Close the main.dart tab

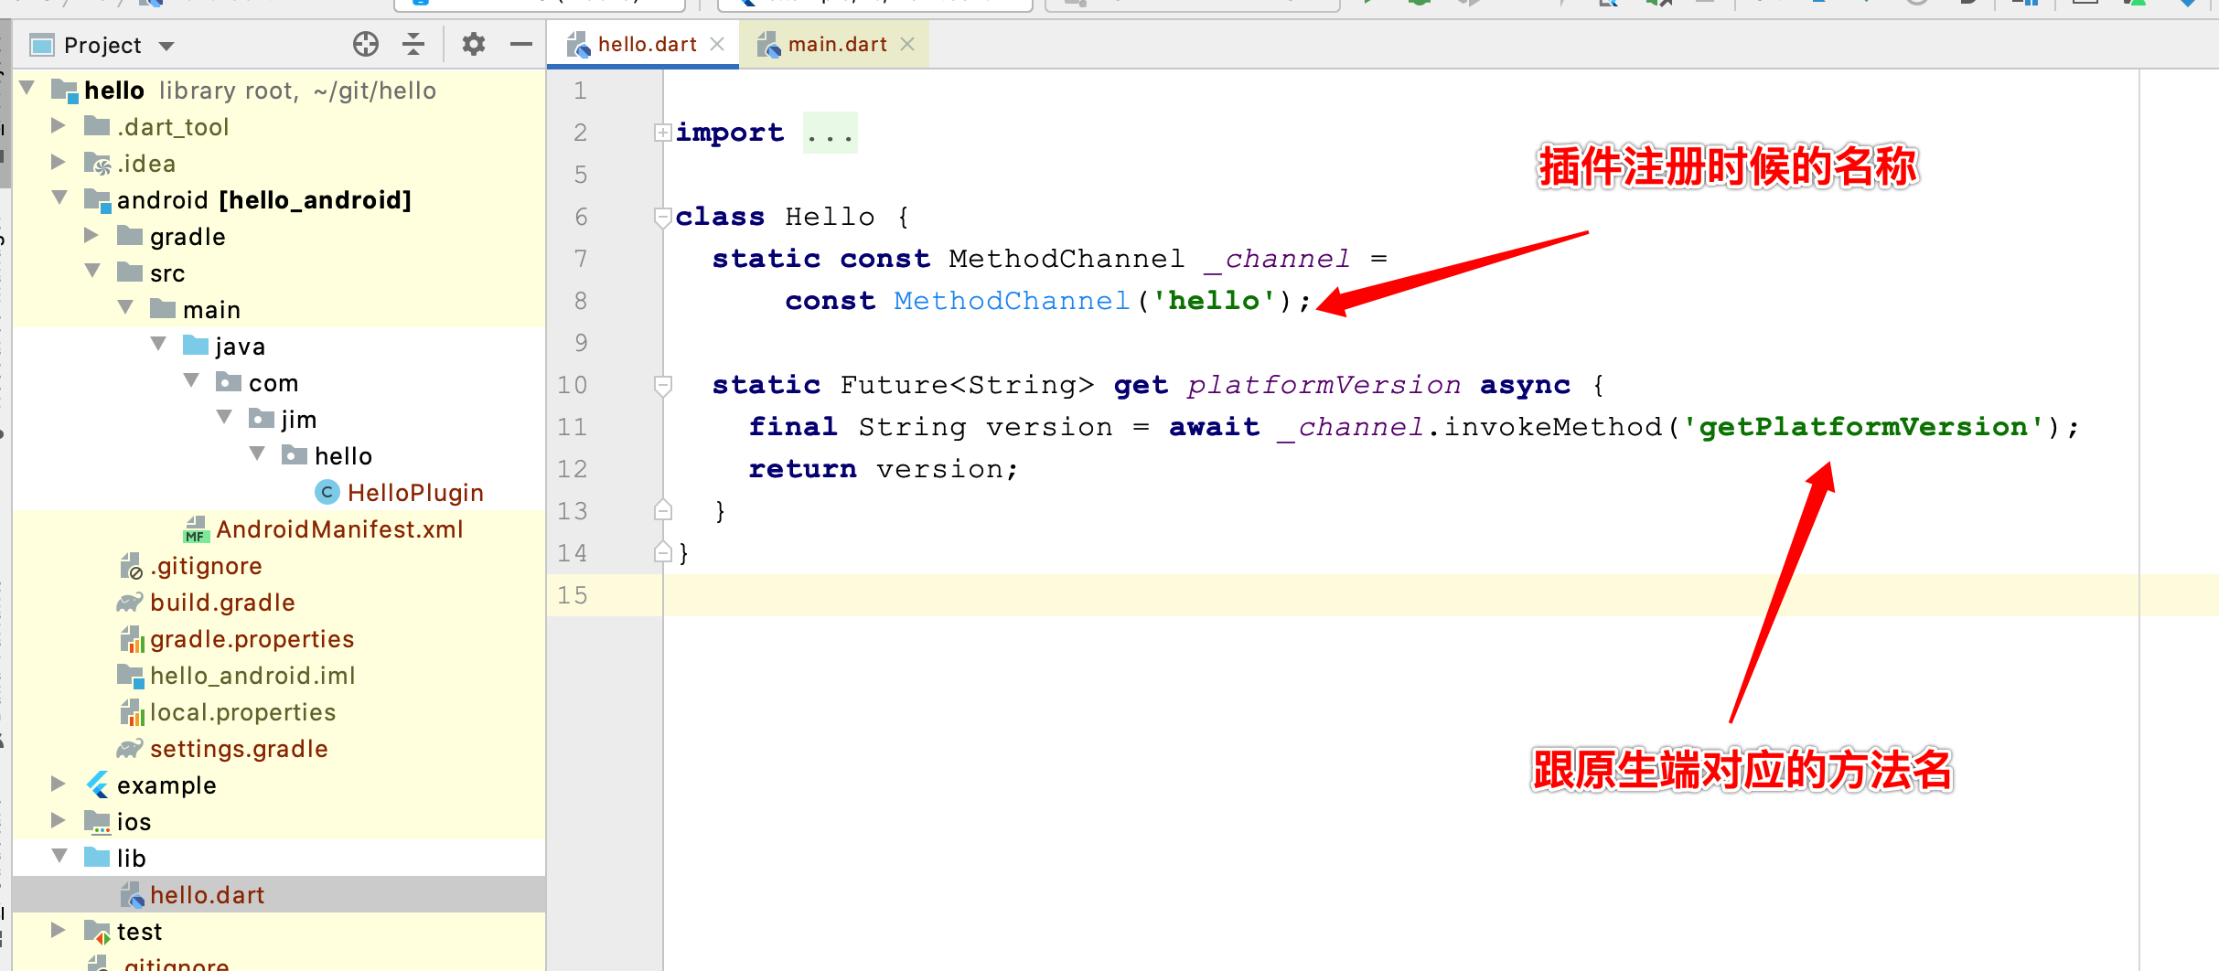(907, 44)
